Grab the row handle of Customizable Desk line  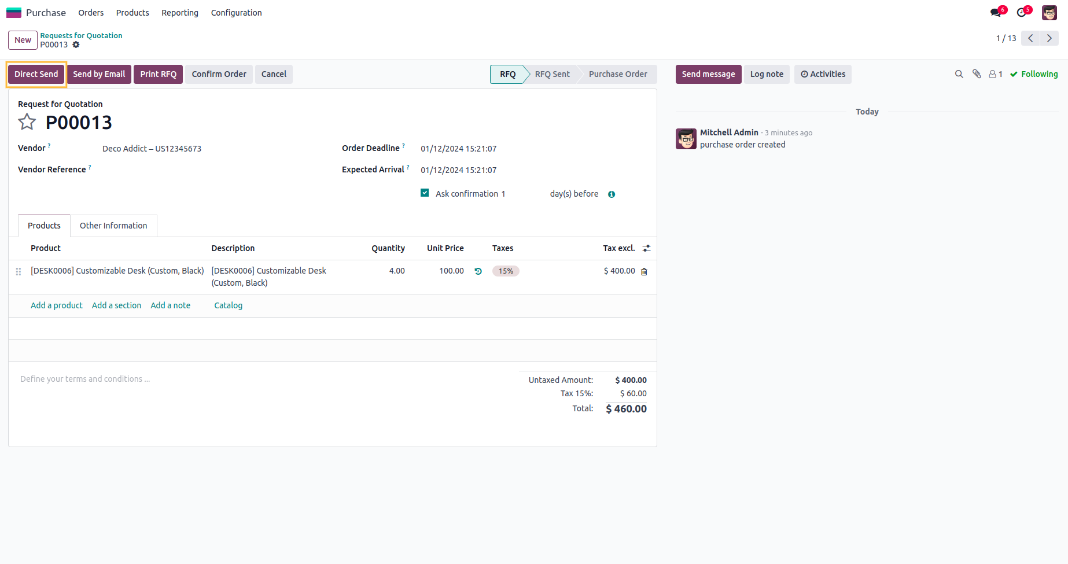[x=19, y=271]
